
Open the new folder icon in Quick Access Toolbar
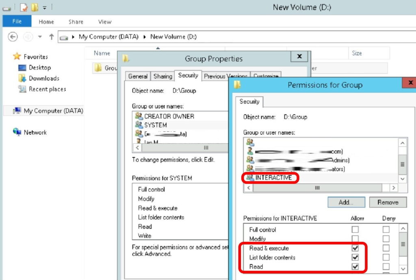point(35,8)
